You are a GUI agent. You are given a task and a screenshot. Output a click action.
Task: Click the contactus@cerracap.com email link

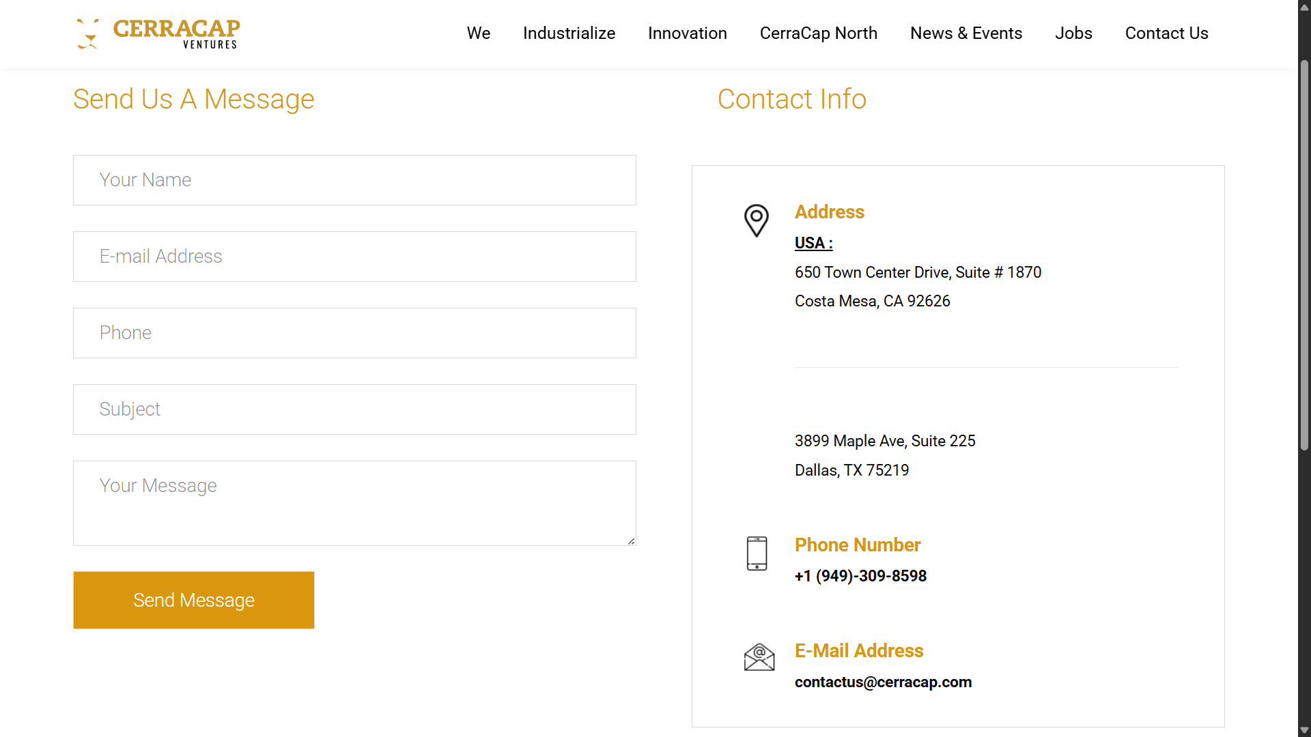(x=883, y=682)
